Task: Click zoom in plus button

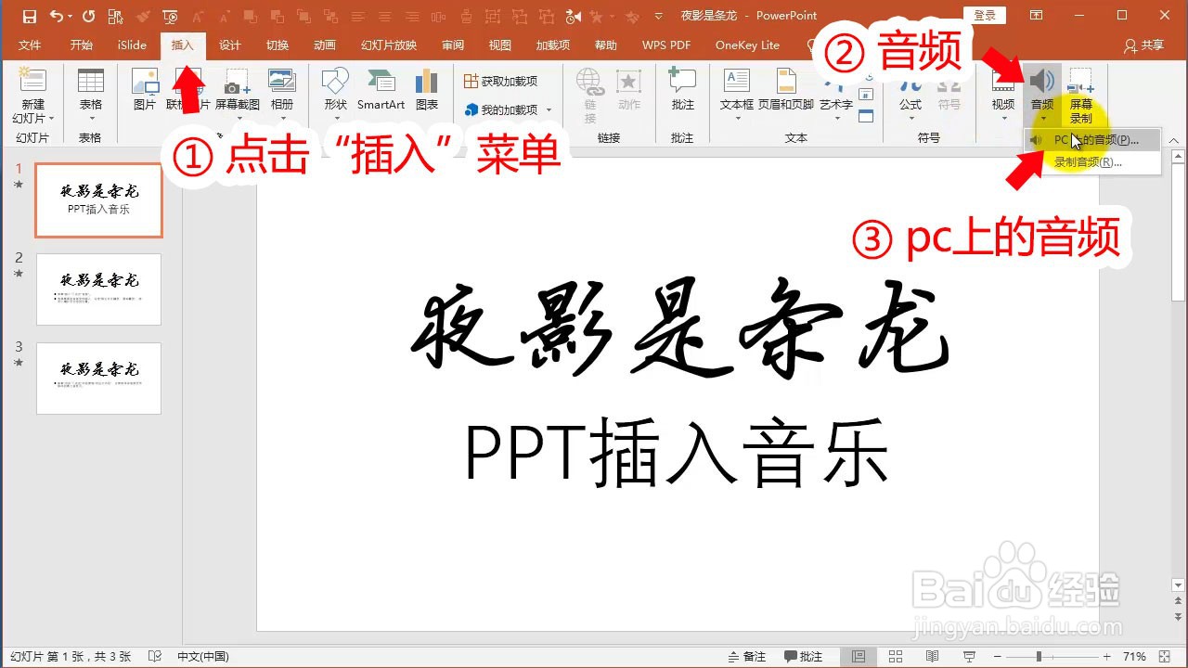Action: (1106, 657)
